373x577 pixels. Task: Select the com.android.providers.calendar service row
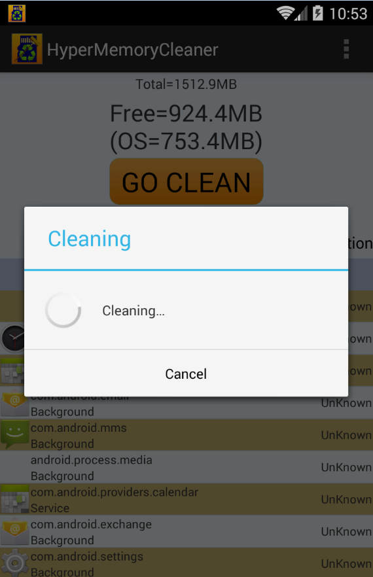(x=186, y=499)
